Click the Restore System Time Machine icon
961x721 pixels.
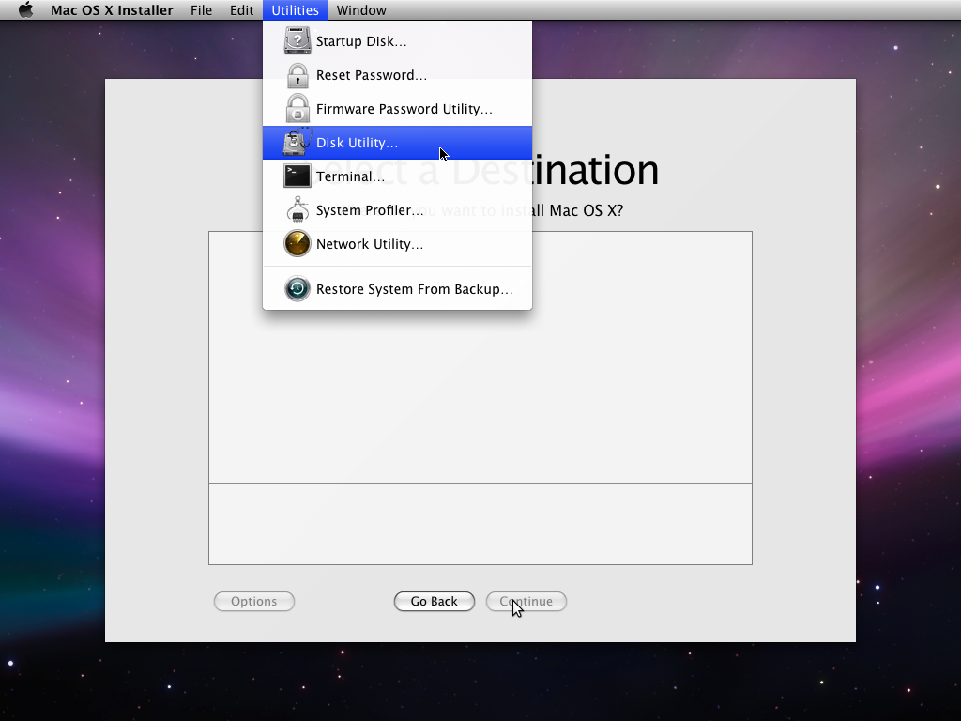297,289
